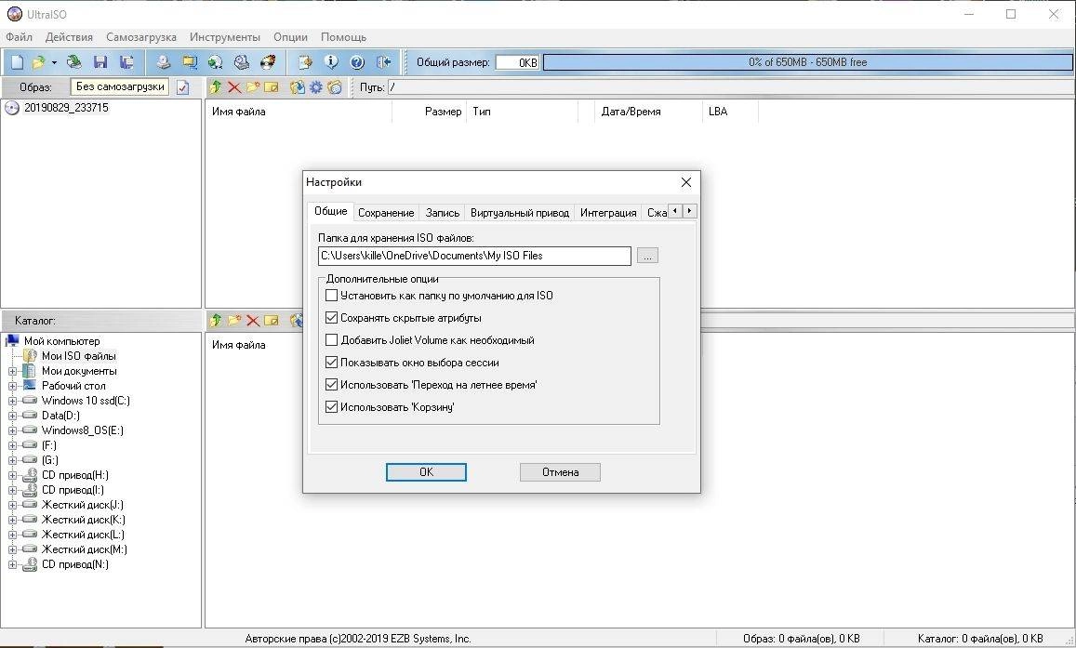This screenshot has height=648, width=1076.
Task: Go up a level in the image toolbar
Action: coord(216,87)
